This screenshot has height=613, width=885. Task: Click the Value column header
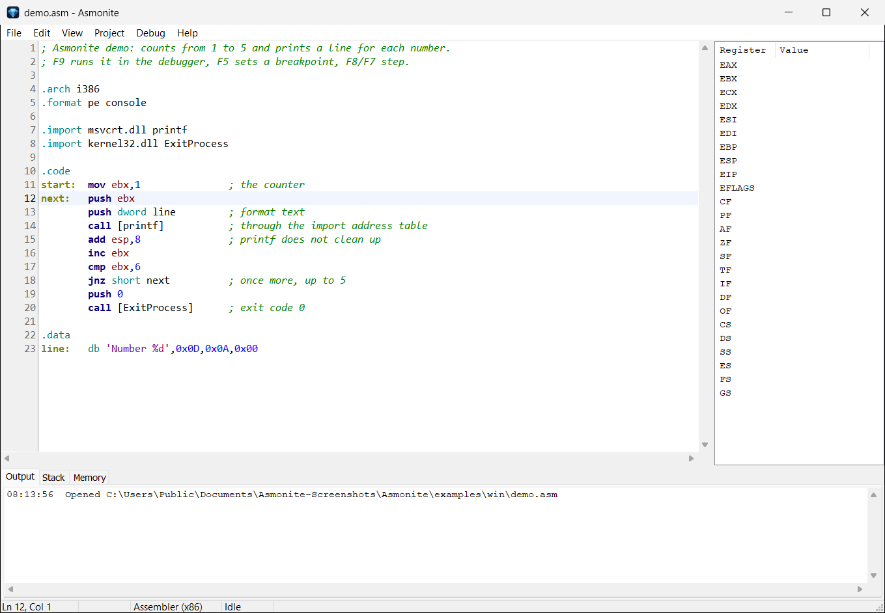[x=822, y=50]
